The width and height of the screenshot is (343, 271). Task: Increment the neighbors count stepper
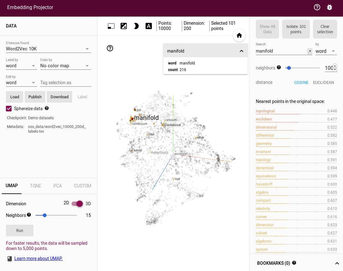pos(335,66)
